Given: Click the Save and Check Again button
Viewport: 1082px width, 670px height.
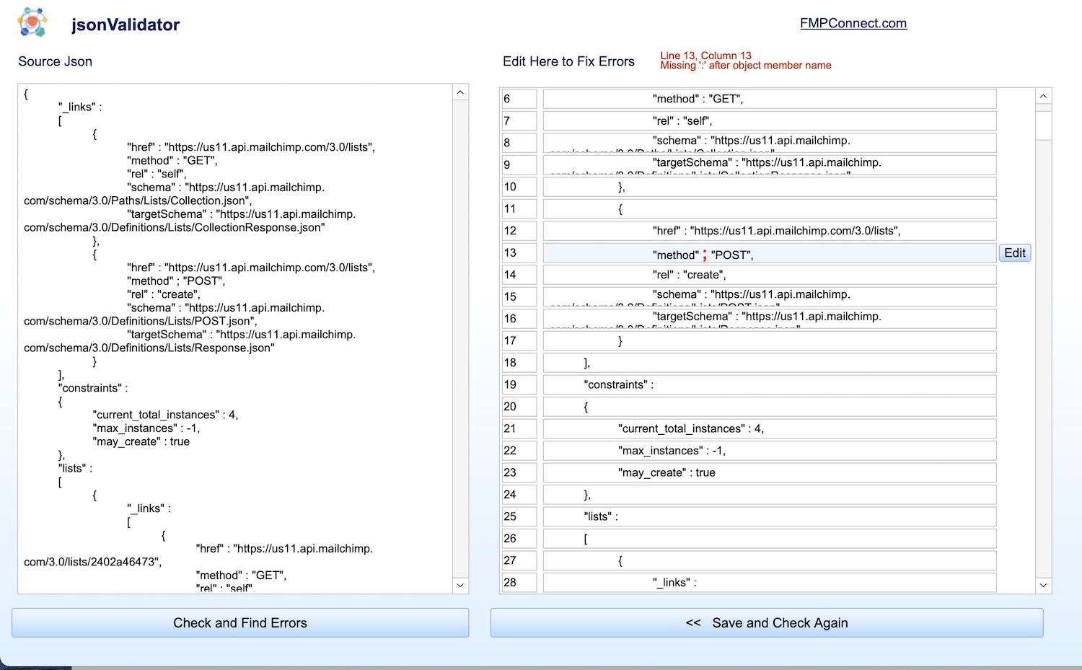Looking at the screenshot, I should click(x=767, y=622).
